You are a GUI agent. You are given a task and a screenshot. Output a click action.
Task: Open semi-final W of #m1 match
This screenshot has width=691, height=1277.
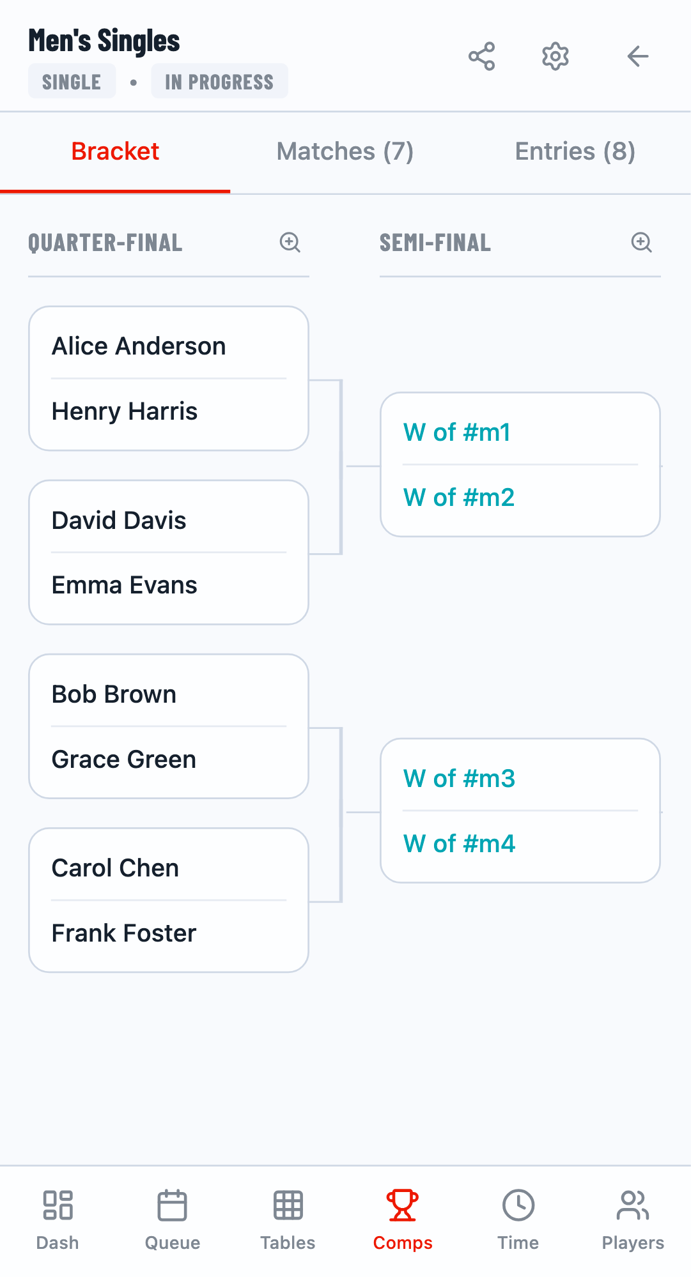[x=520, y=464]
